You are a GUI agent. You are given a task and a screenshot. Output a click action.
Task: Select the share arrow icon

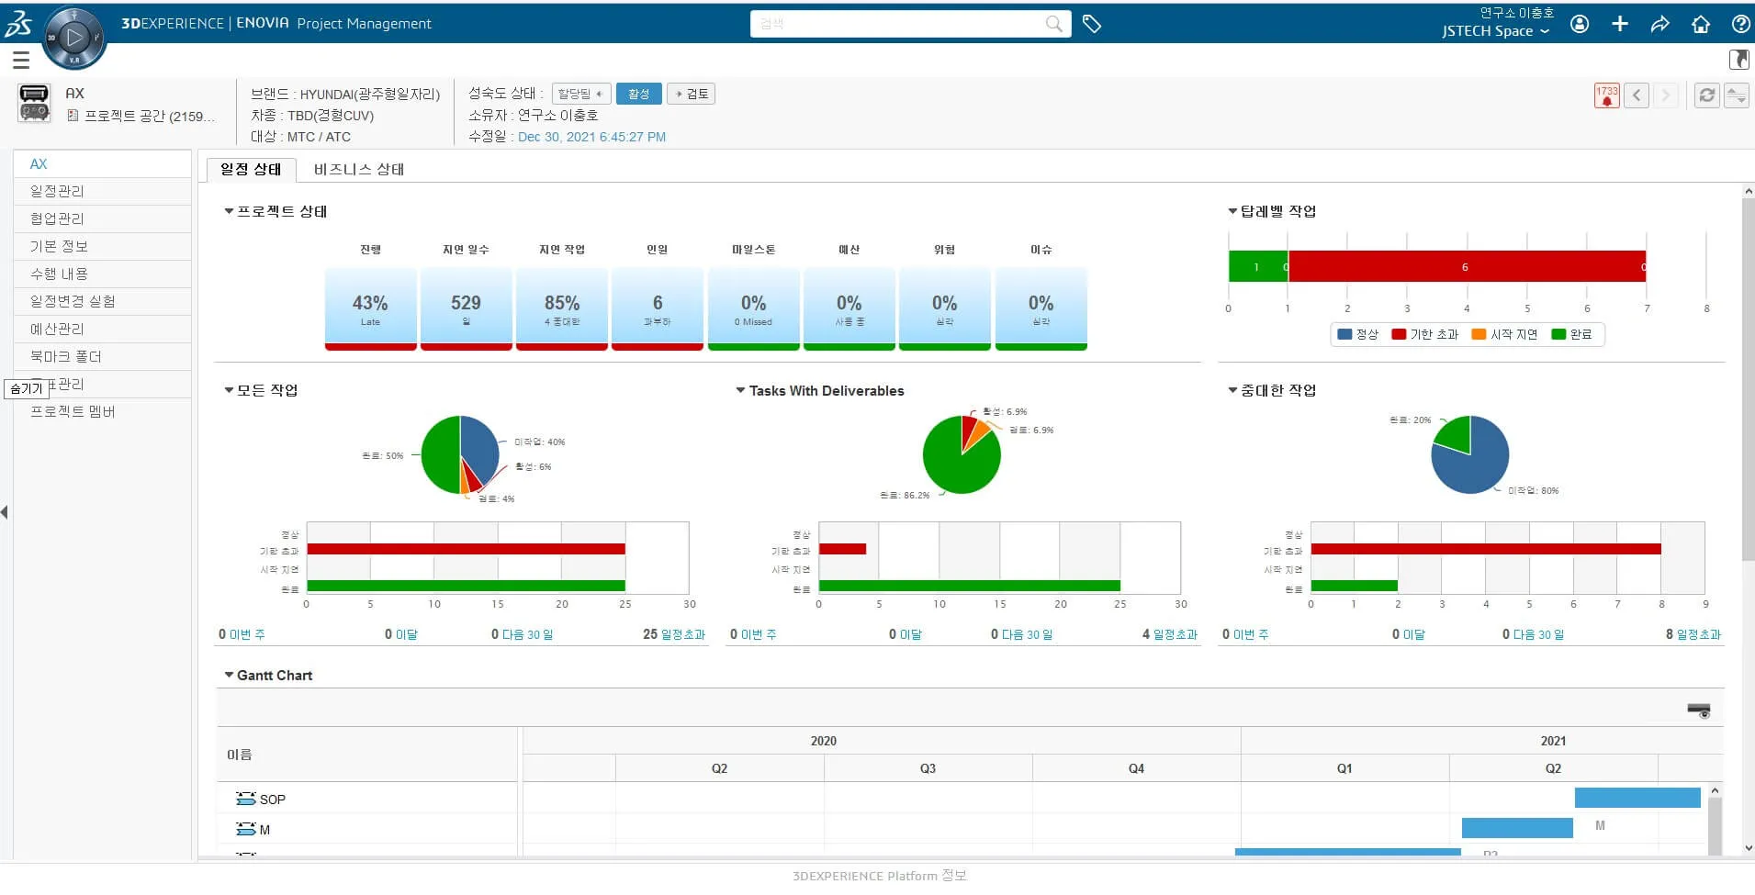pos(1659,24)
